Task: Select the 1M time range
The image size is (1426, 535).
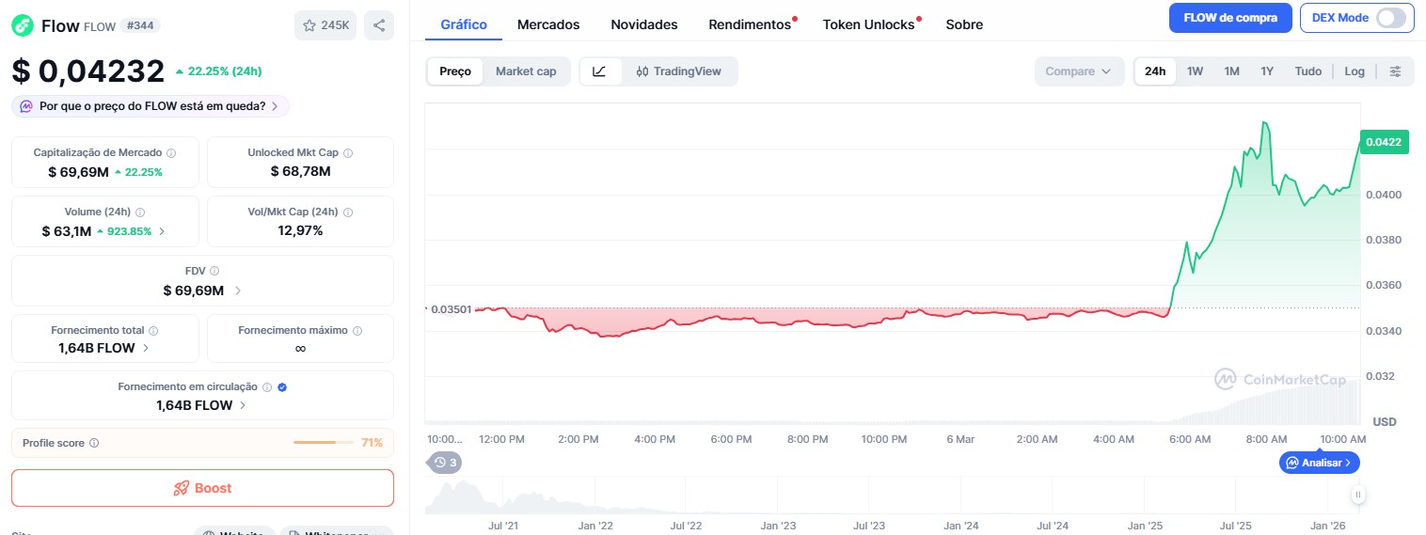Action: [x=1231, y=71]
